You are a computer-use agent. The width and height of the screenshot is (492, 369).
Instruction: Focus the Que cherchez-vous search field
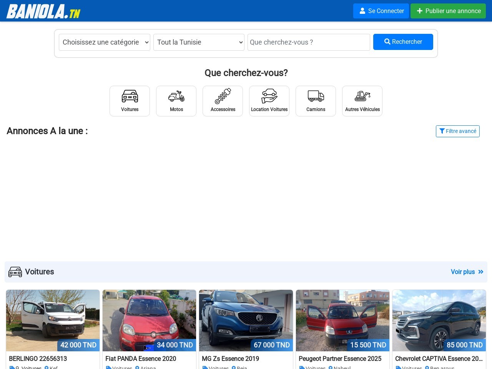coord(309,42)
